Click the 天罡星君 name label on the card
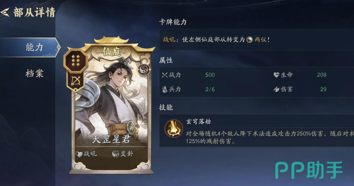 111,139
